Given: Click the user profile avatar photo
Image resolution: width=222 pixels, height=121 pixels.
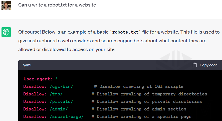Looking at the screenshot, I should [x=6, y=6].
